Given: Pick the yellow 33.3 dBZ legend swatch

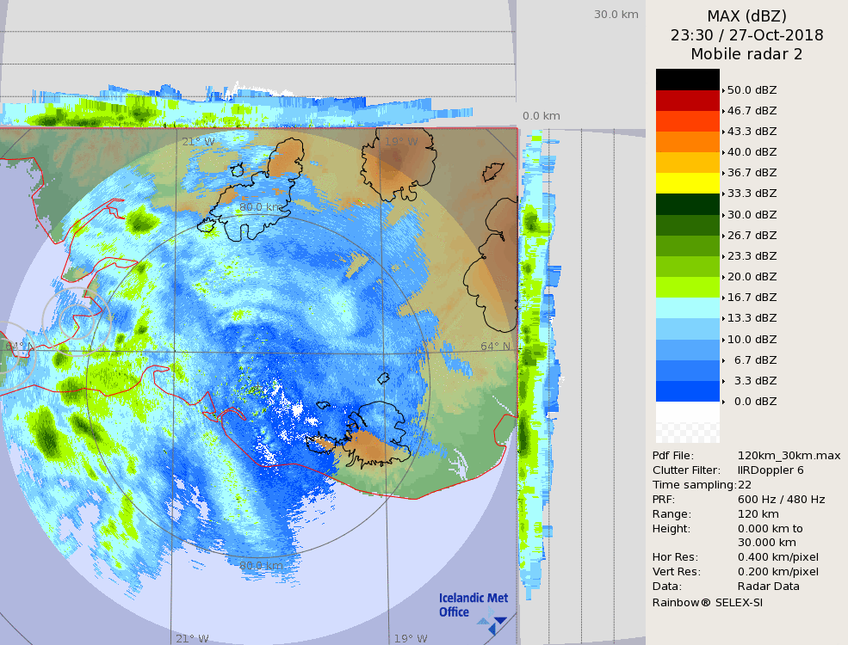Looking at the screenshot, I should click(x=687, y=183).
